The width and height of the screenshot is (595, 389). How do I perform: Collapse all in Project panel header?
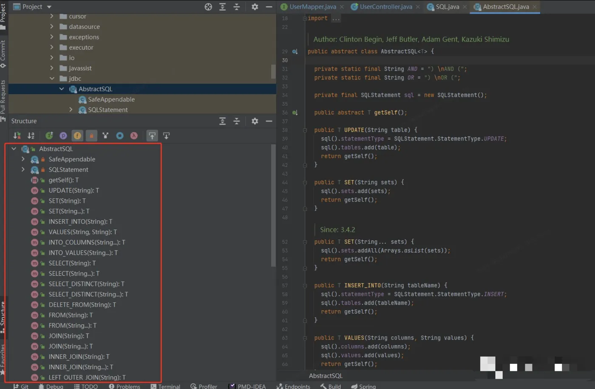click(237, 7)
